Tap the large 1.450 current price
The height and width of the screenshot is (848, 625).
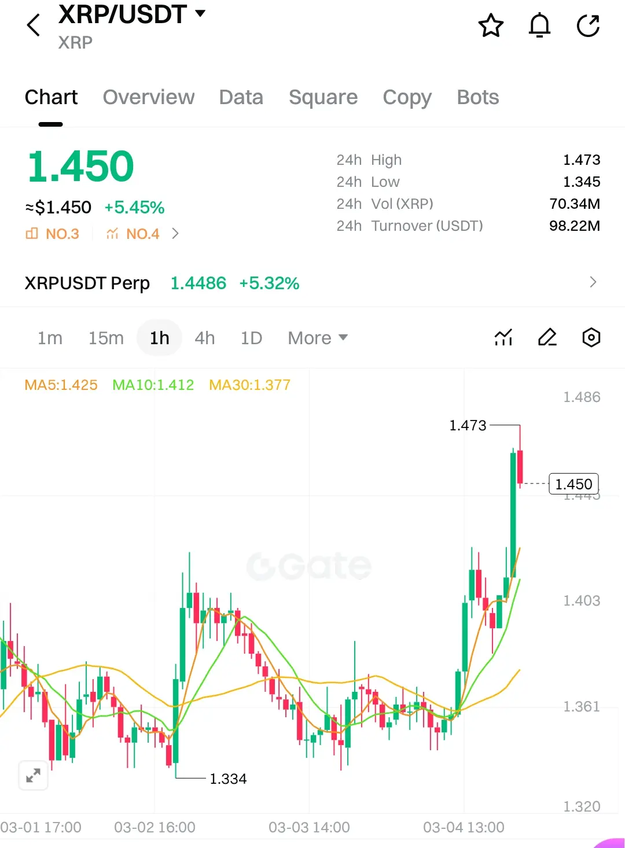pos(80,167)
